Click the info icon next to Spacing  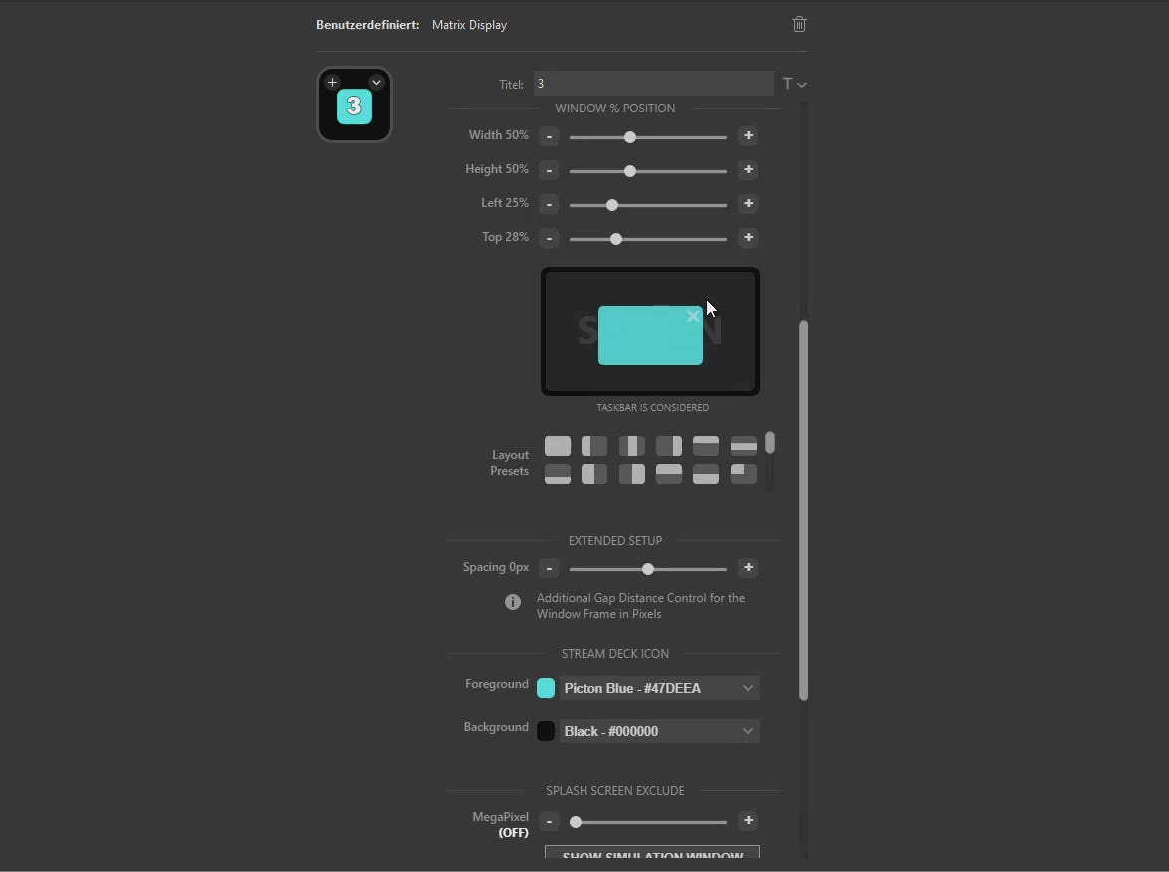click(x=513, y=602)
